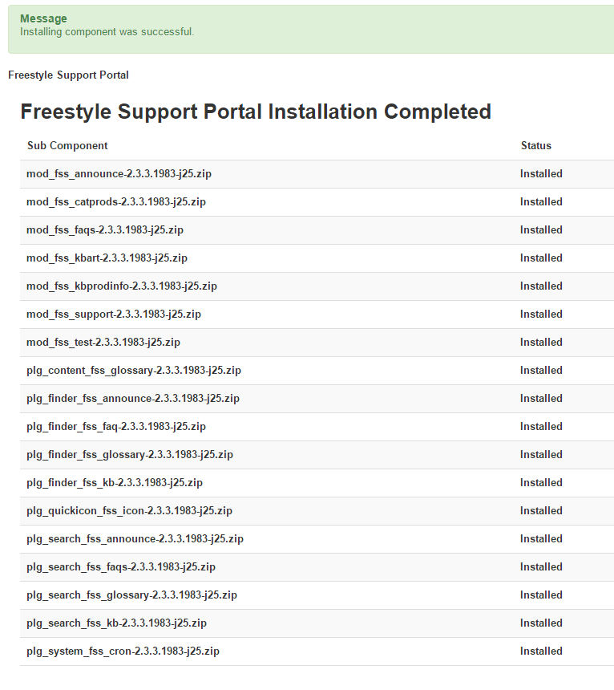Click the plg_search_fss_announce zip row
This screenshot has width=614, height=690.
tap(135, 539)
